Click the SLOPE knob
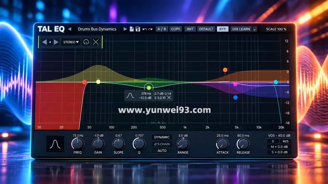The image size is (328, 184). point(119,144)
